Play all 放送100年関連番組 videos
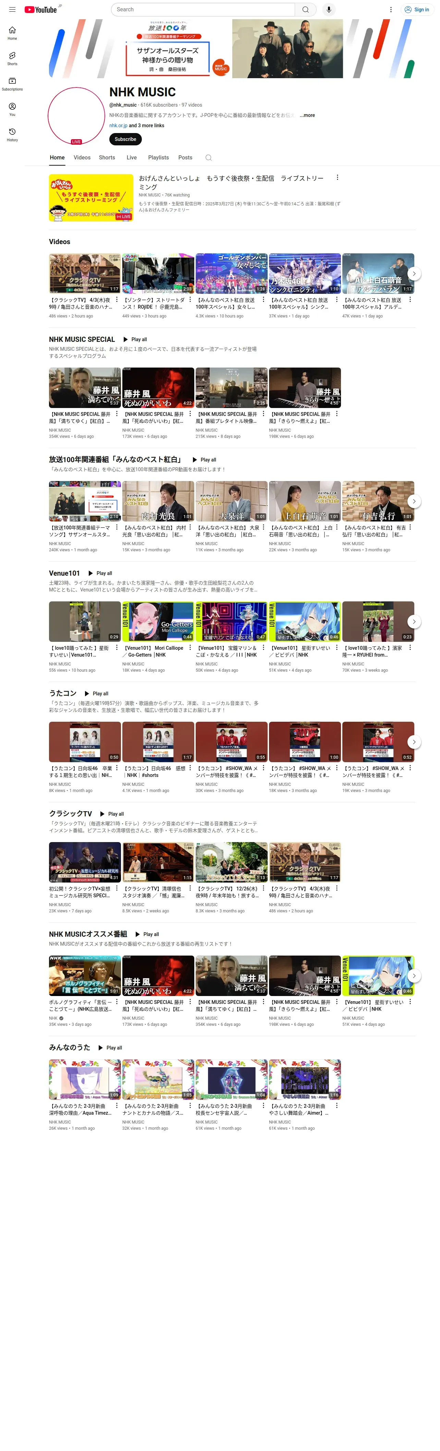This screenshot has height=1451, width=440. point(204,460)
